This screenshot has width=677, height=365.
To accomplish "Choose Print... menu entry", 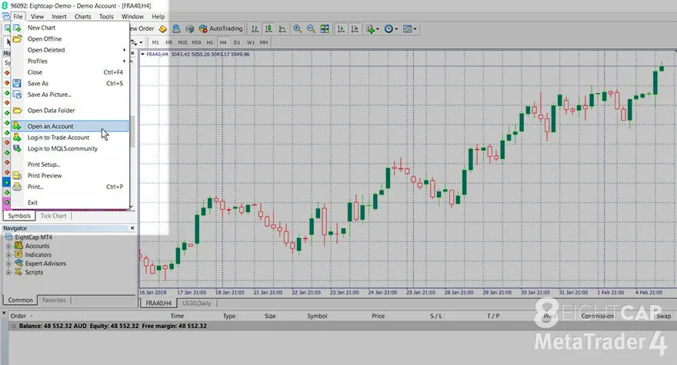I will point(70,187).
